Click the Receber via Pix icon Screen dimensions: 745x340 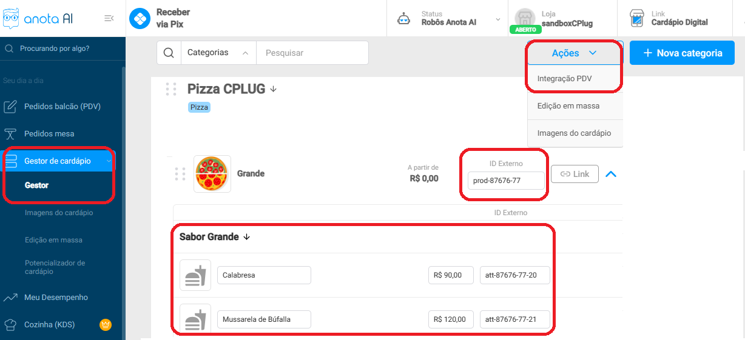pos(140,19)
